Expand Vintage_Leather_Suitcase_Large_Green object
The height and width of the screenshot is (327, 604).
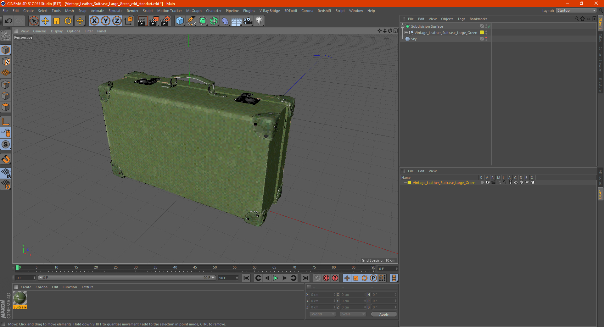pyautogui.click(x=406, y=33)
